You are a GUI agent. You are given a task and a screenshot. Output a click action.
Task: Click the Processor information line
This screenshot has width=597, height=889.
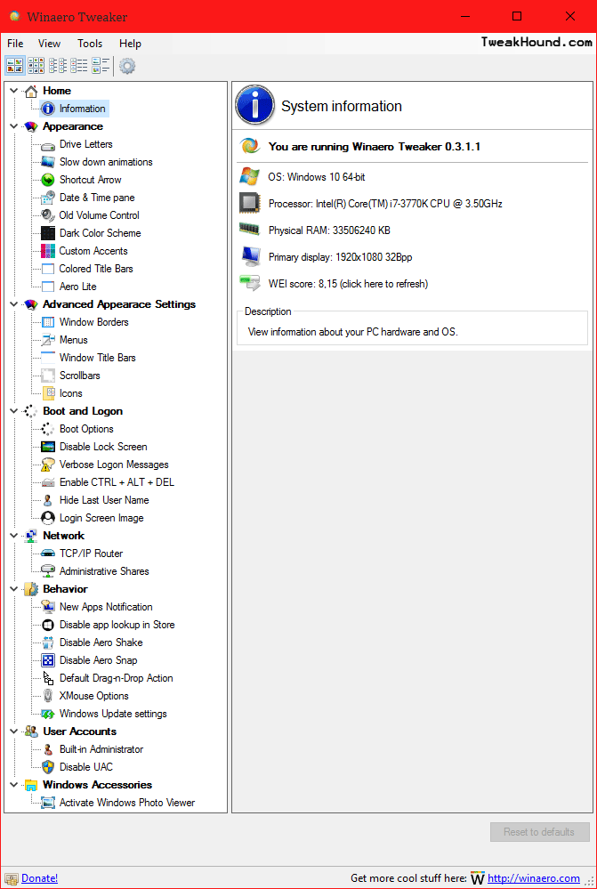(x=385, y=204)
